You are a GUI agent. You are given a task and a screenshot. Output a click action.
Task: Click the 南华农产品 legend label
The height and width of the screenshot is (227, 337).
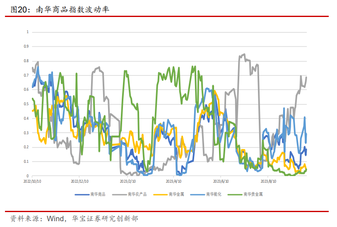(x=137, y=194)
